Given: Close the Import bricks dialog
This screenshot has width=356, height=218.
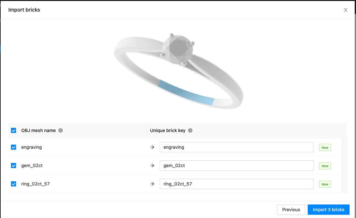Looking at the screenshot, I should (345, 10).
